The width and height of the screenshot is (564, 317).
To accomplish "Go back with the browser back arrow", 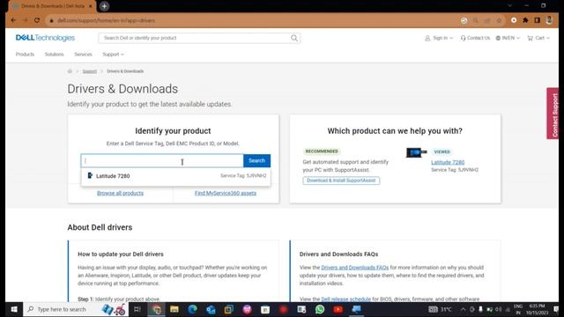I will click(x=13, y=20).
